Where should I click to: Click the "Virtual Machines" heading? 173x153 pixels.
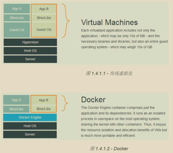click(109, 22)
